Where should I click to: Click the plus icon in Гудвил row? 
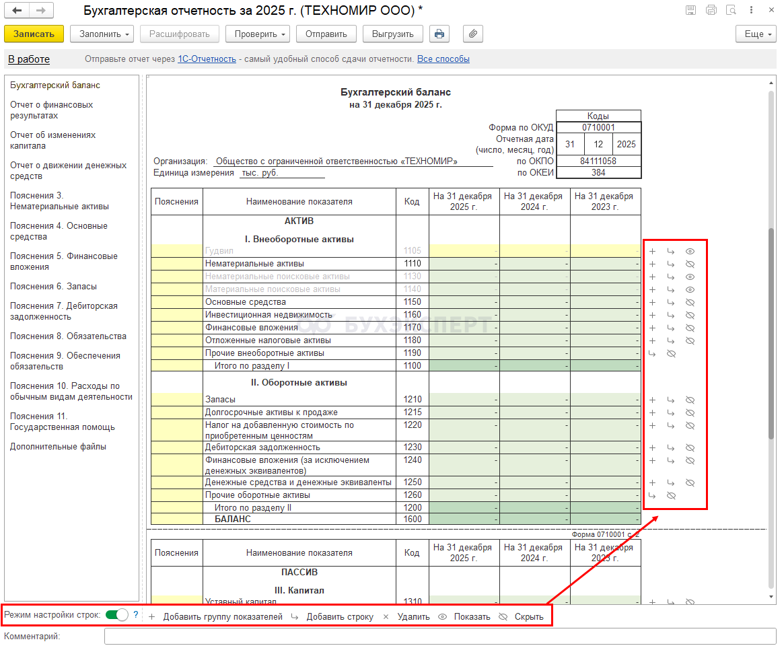652,251
